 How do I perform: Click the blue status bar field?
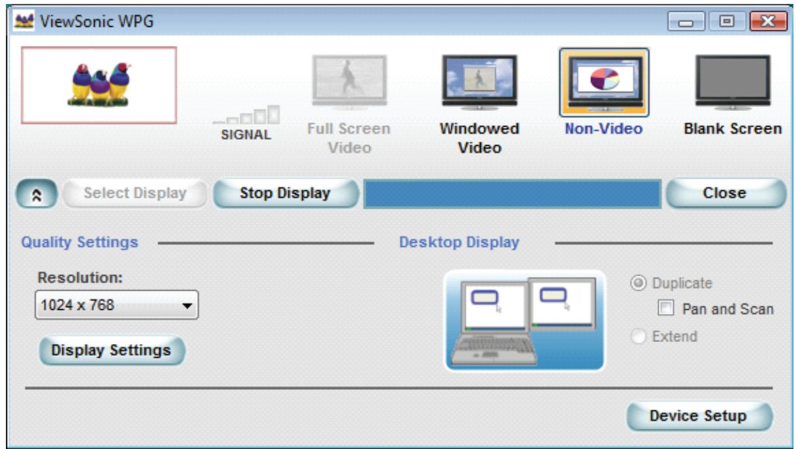(512, 194)
